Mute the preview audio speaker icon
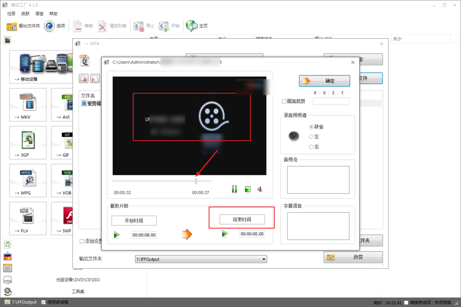Viewport: 461px width, 307px height. [260, 189]
